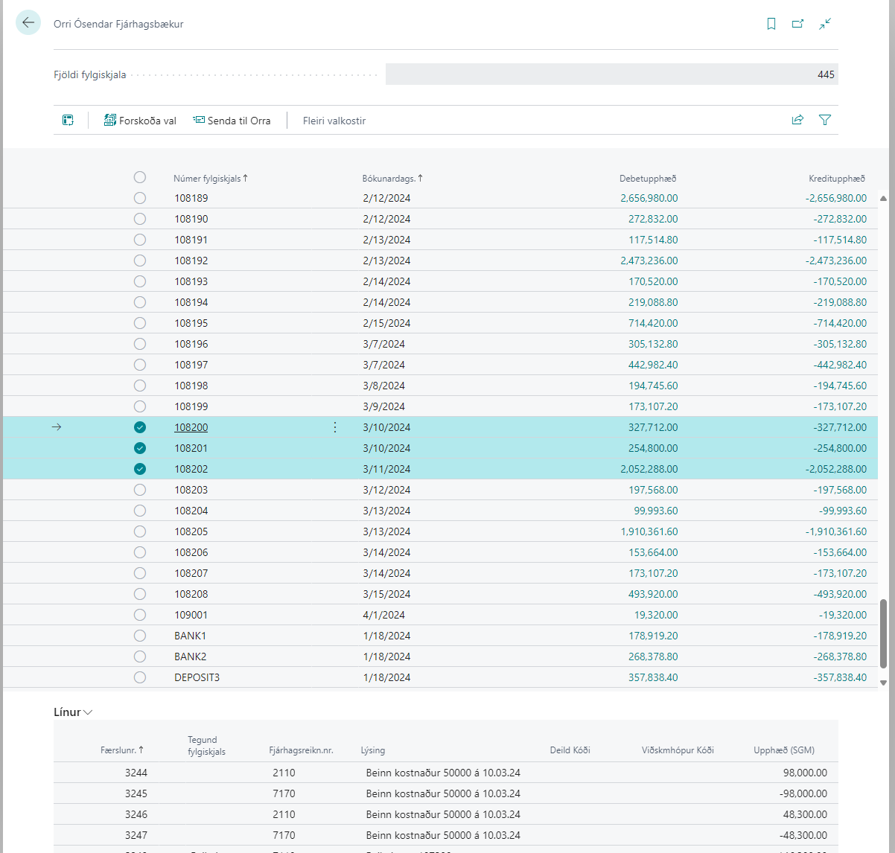Screen dimensions: 895x853
Task: Click the list edit icon in toolbar
Action: point(68,120)
